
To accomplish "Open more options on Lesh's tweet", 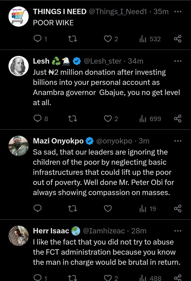I will (177, 61).
